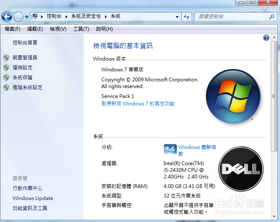Image resolution: width=280 pixels, height=222 pixels.
Task: Open the 編輯(E) menu
Action: tap(35, 29)
